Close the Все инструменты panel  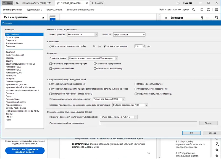(x=43, y=18)
